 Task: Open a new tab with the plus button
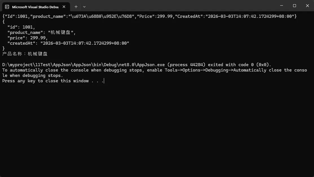tap(76, 7)
